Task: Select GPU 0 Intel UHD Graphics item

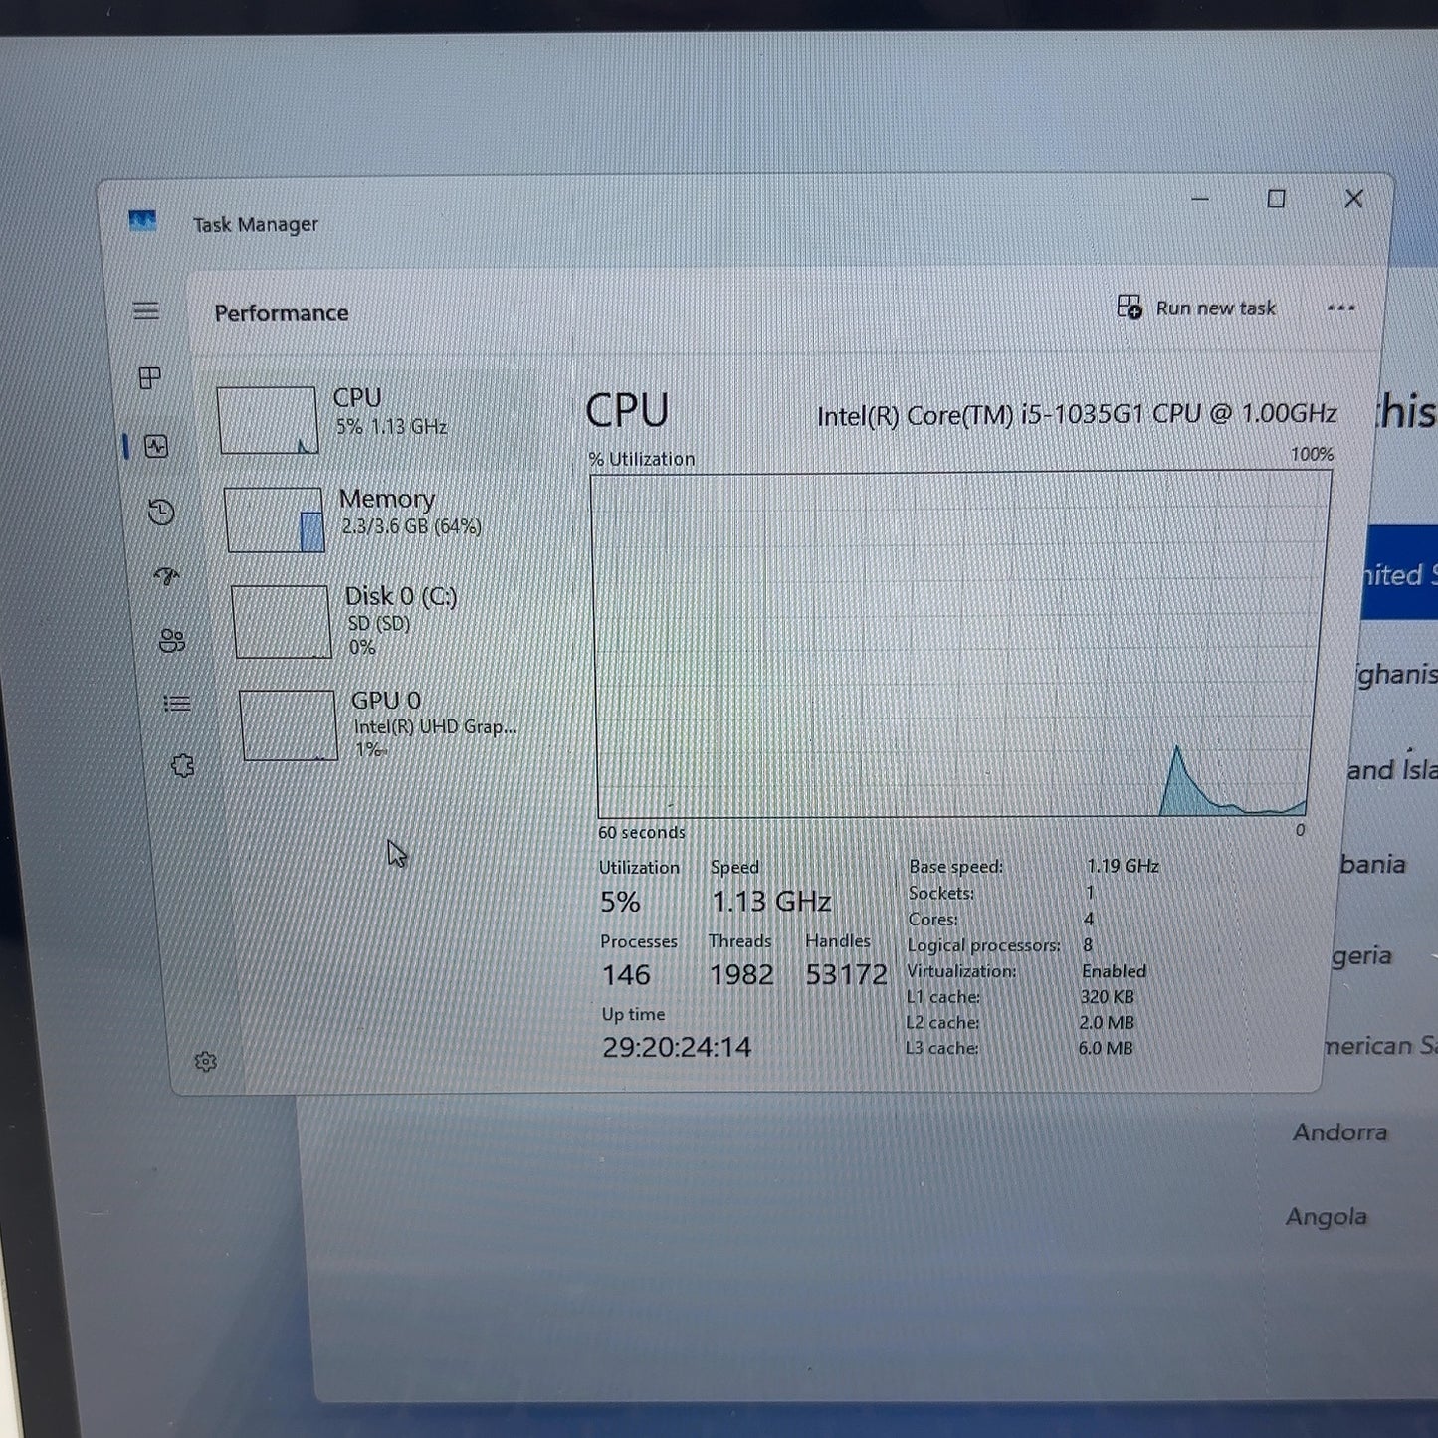Action: click(390, 724)
